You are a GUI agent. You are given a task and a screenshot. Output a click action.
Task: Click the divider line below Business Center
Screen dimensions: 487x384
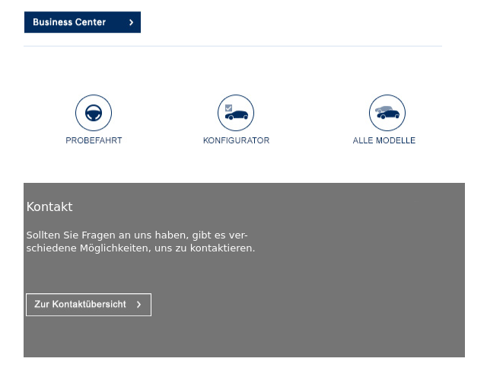(233, 46)
